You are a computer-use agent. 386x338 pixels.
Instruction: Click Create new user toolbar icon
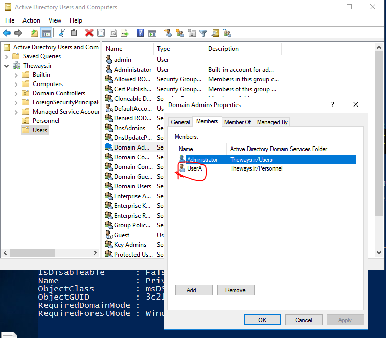click(x=168, y=33)
